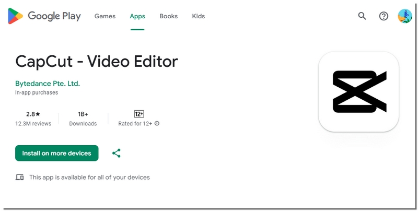The image size is (418, 211).
Task: Open the Bytedance Pte. Ltd. developer link
Action: click(x=48, y=84)
